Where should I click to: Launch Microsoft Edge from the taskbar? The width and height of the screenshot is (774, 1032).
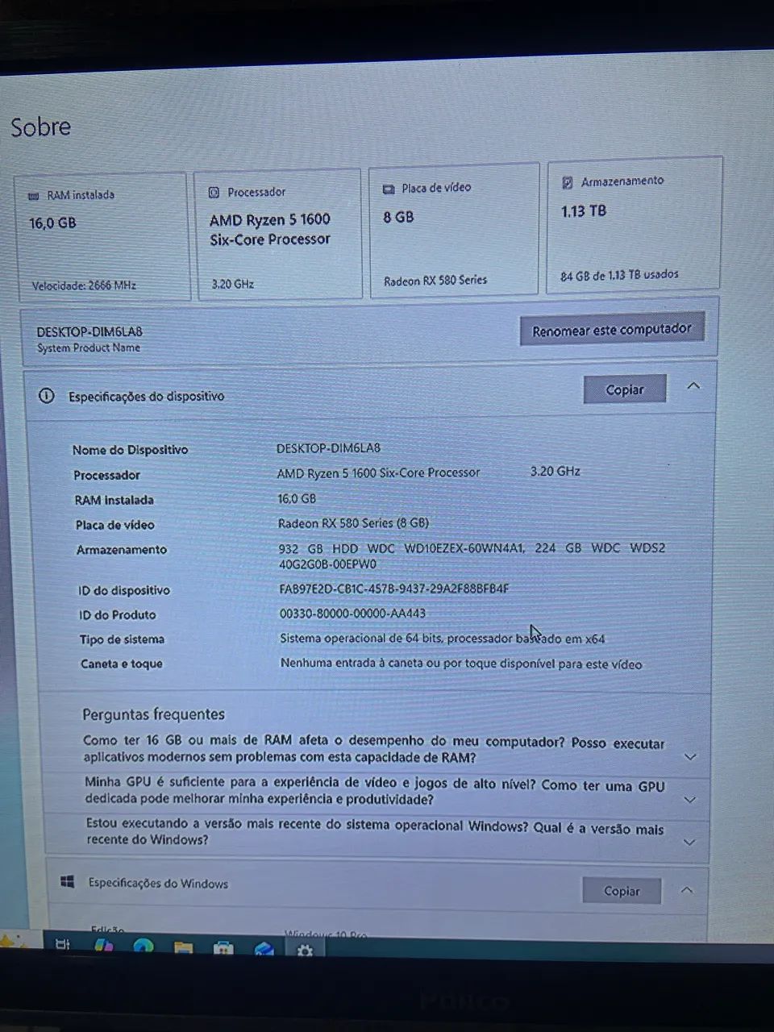143,947
